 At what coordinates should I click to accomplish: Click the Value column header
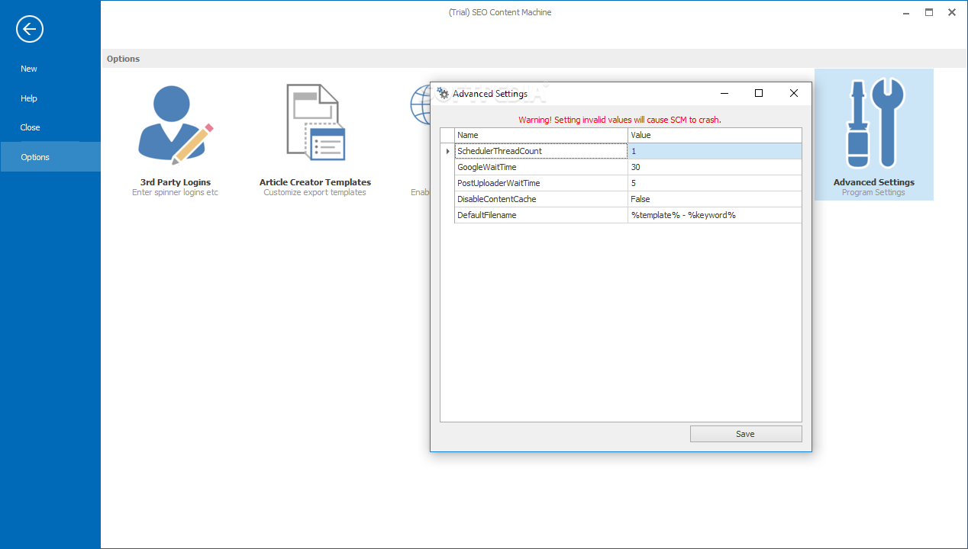715,135
